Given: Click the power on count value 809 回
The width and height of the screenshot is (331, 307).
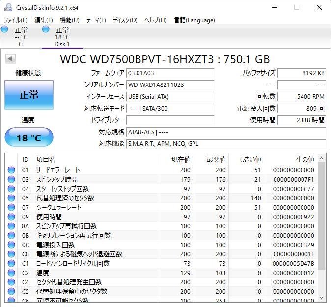Looking at the screenshot, I should [x=302, y=109].
